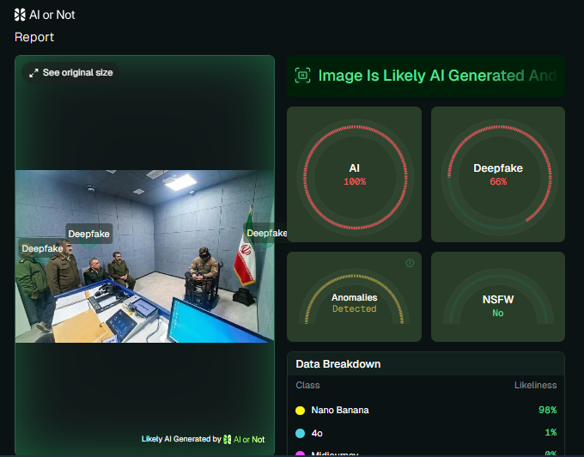Screen dimensions: 584x457
Task: Click the magenta Midjourney class dot
Action: coord(300,454)
